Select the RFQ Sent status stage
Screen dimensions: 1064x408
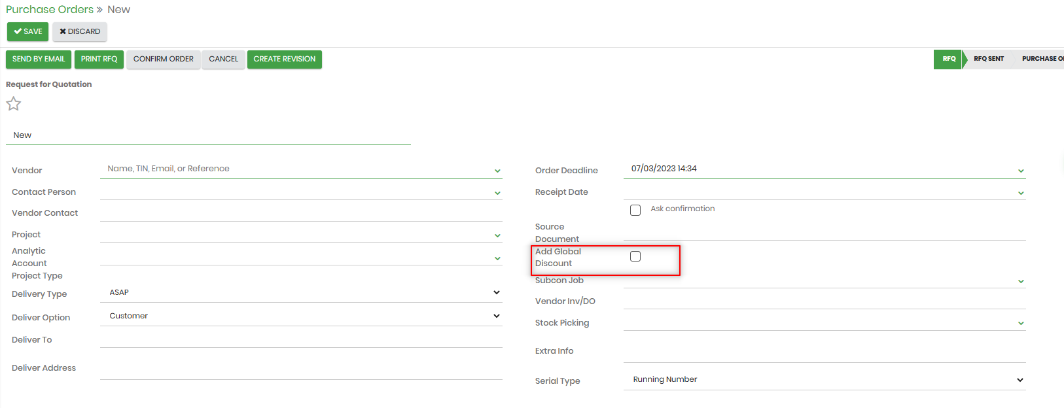[x=988, y=59]
